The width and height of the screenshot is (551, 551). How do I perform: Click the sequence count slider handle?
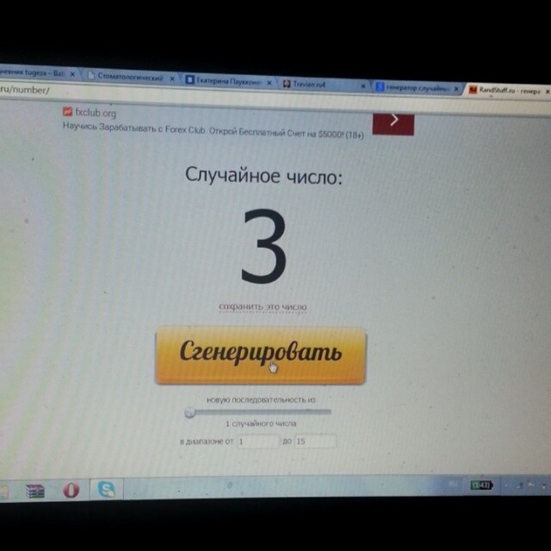[x=190, y=412]
